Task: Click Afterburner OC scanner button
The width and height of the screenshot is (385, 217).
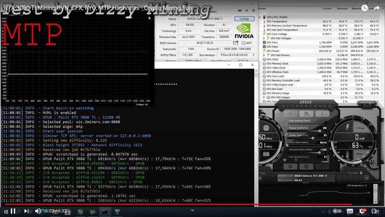Action: [x=306, y=114]
